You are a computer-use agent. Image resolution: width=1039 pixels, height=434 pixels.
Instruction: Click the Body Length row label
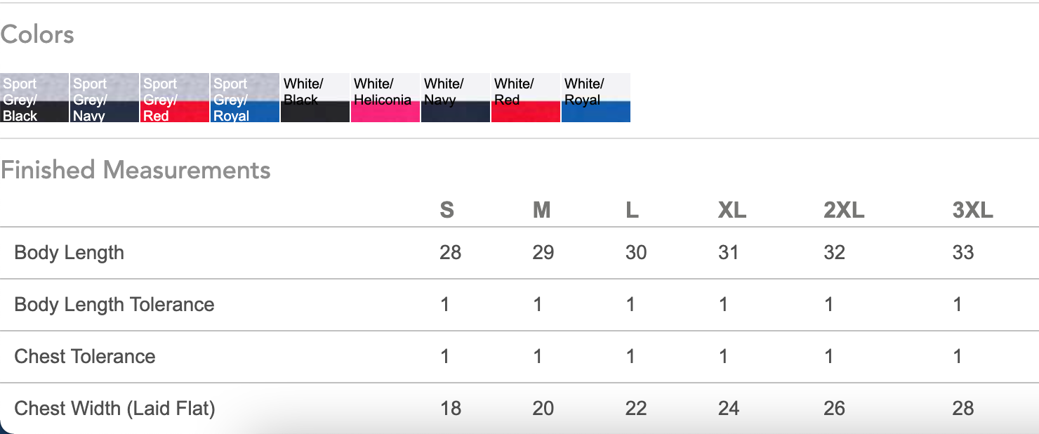(69, 253)
